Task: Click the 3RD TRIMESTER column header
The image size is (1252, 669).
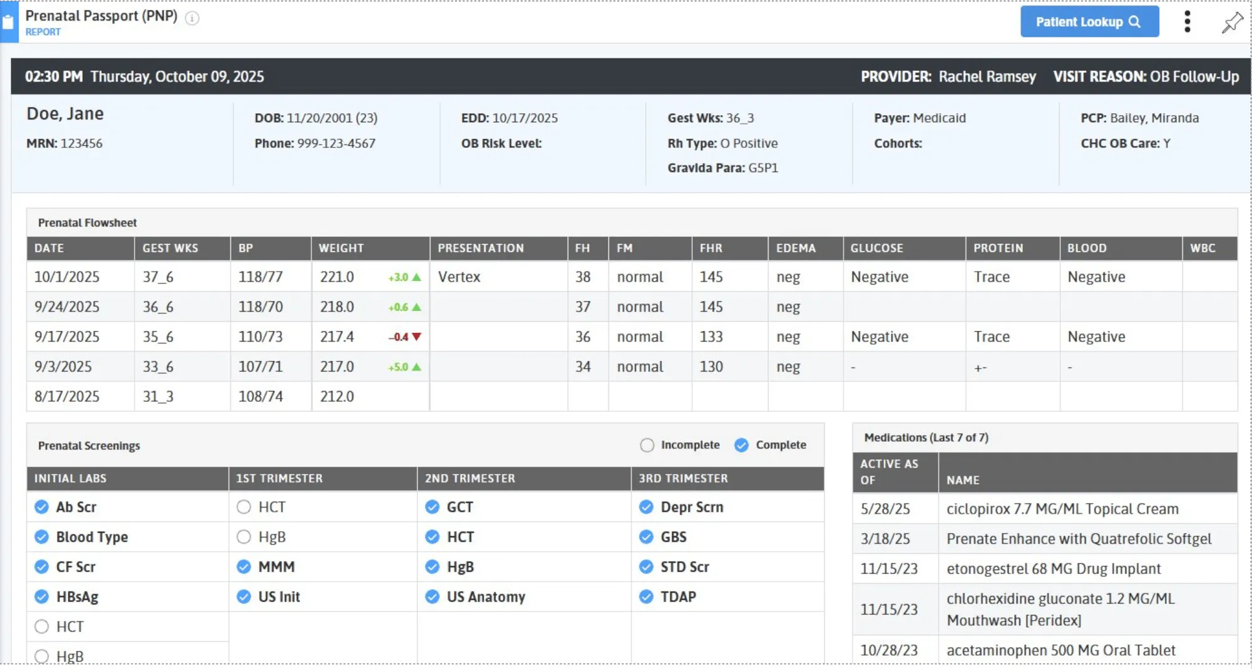Action: tap(683, 478)
